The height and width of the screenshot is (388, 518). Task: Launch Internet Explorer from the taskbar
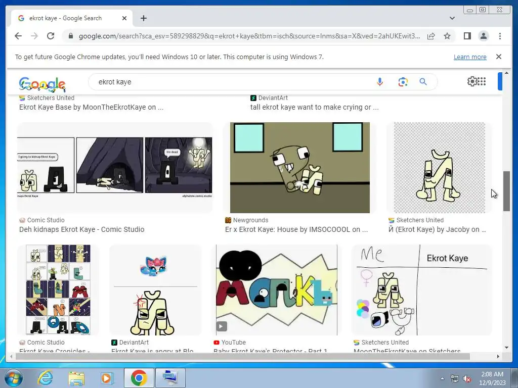[45, 378]
